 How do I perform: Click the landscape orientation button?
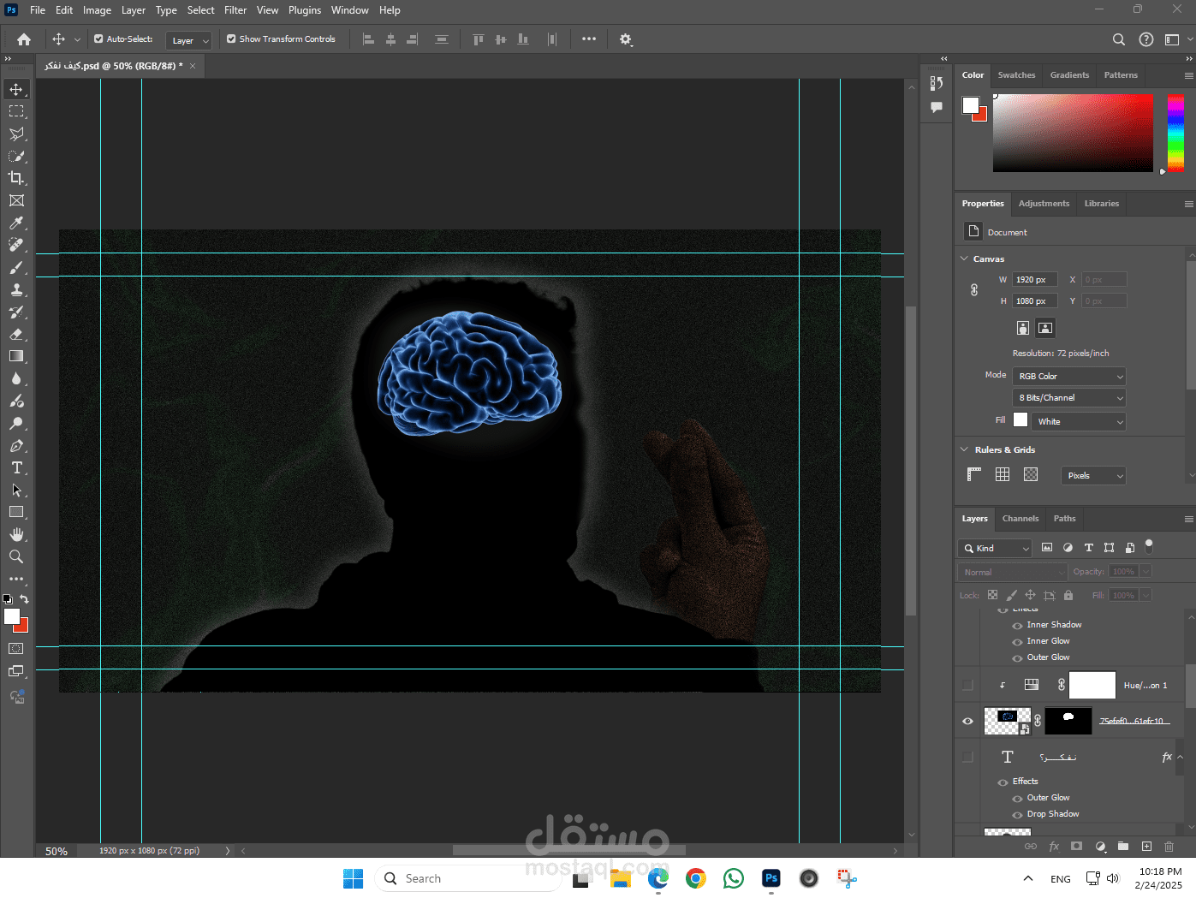tap(1045, 328)
